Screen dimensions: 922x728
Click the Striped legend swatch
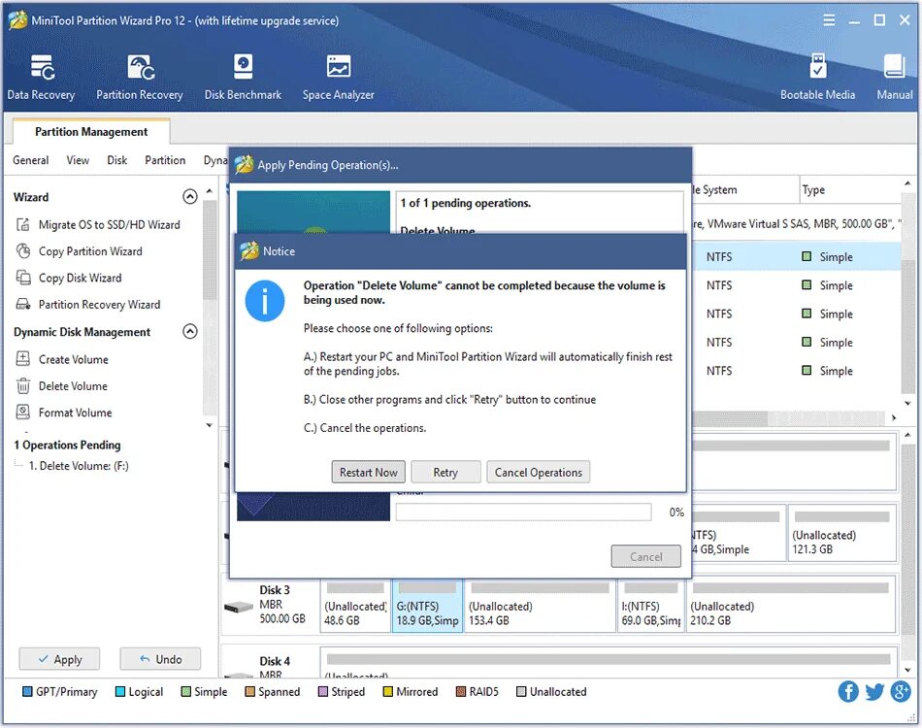(x=323, y=691)
